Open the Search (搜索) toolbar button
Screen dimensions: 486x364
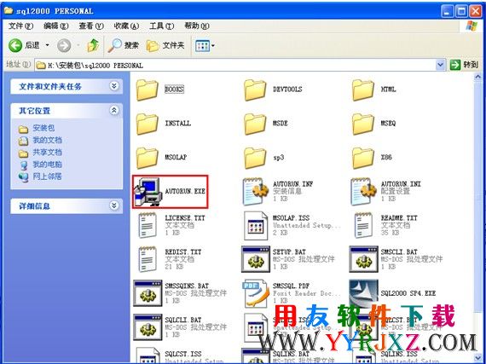point(124,45)
